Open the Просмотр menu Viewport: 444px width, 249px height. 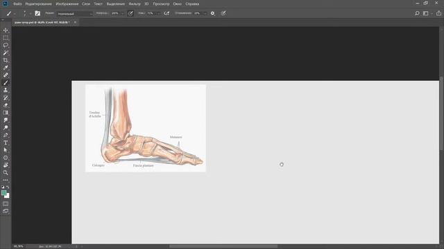[x=161, y=4]
